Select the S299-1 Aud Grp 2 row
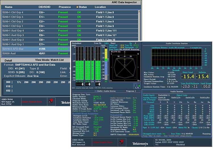213x150 pixels. [x=70, y=40]
